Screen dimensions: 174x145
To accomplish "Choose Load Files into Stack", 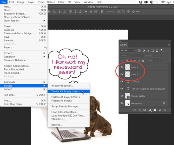I will [69, 112].
